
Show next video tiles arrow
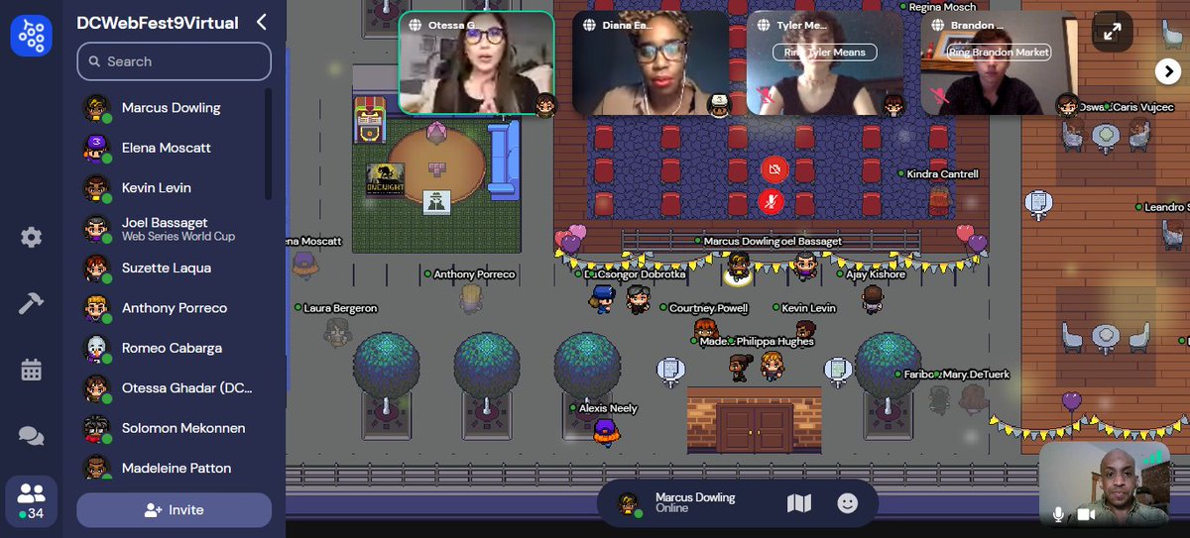[x=1166, y=70]
